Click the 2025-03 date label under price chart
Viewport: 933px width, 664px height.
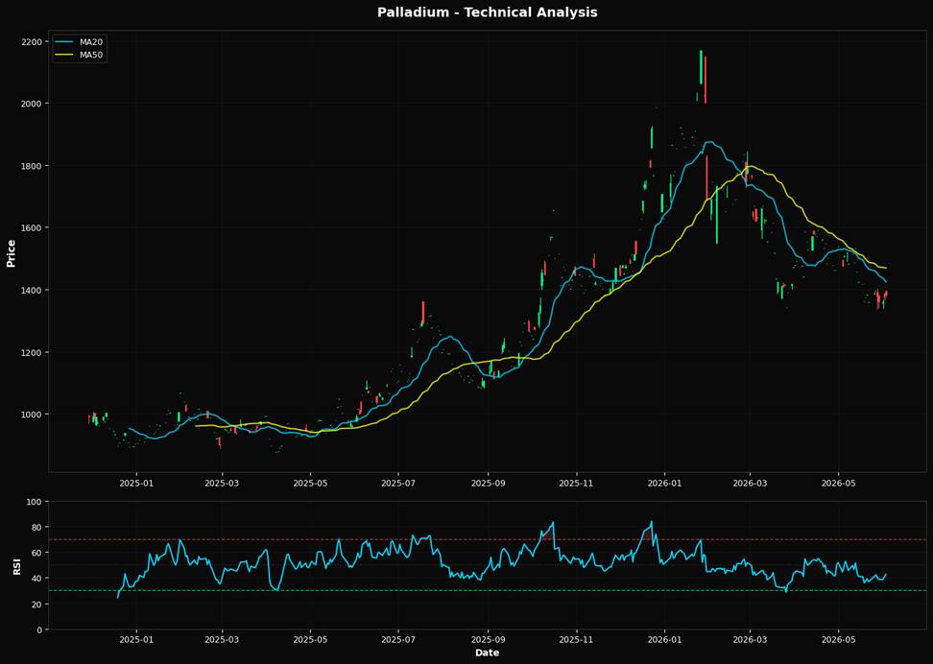point(222,483)
